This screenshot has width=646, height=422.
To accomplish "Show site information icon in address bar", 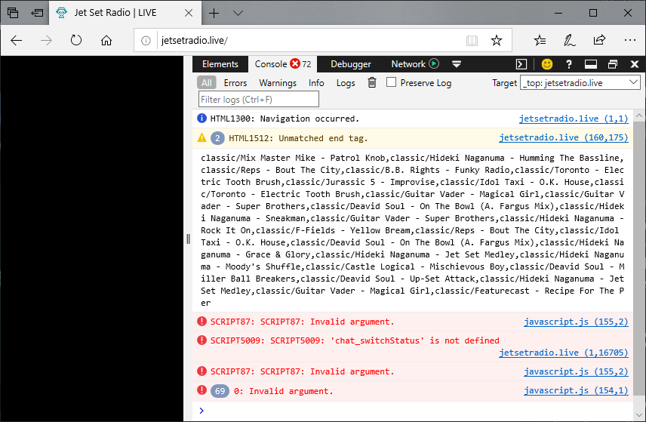I will tap(146, 40).
